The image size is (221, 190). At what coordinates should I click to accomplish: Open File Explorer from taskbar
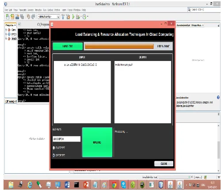pos(11,185)
